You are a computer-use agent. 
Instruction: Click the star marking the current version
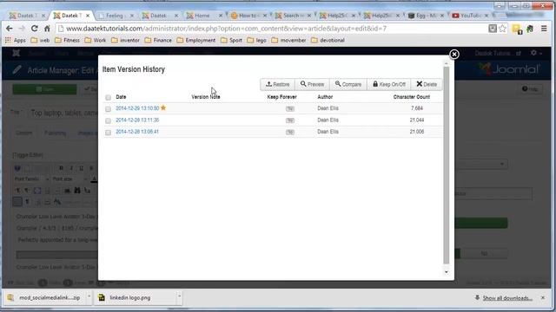click(163, 107)
